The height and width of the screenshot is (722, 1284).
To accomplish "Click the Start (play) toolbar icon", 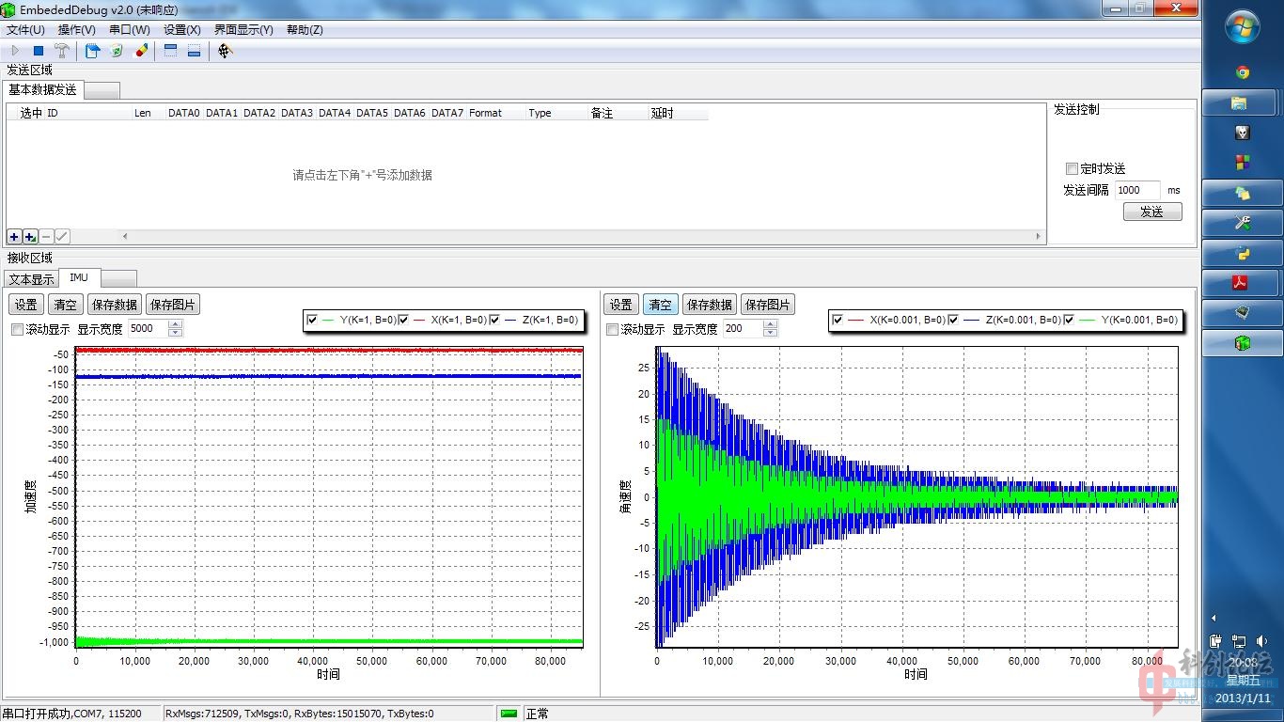I will tap(15, 51).
